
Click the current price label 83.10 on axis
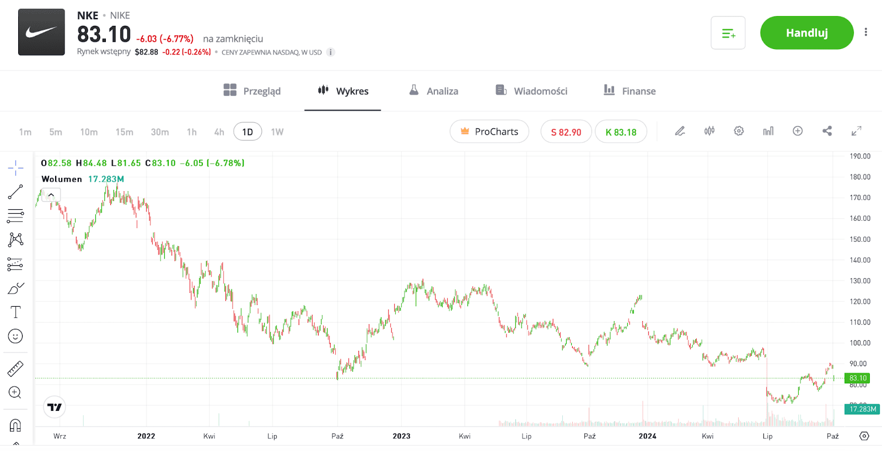pos(857,378)
